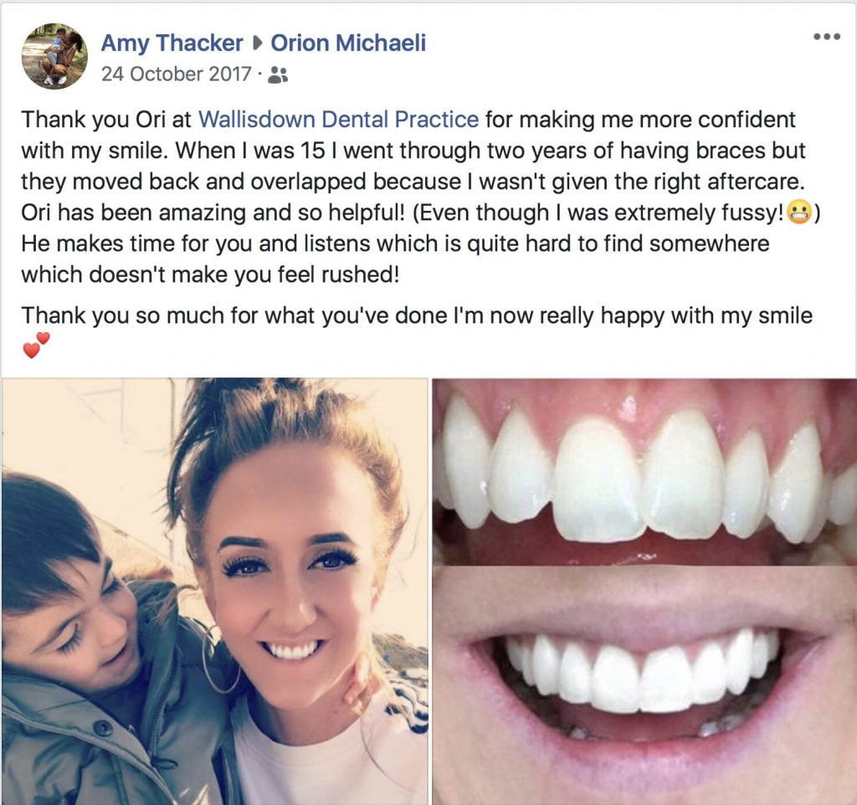This screenshot has width=857, height=805.
Task: Click the arrow between the two names
Action: (x=256, y=44)
